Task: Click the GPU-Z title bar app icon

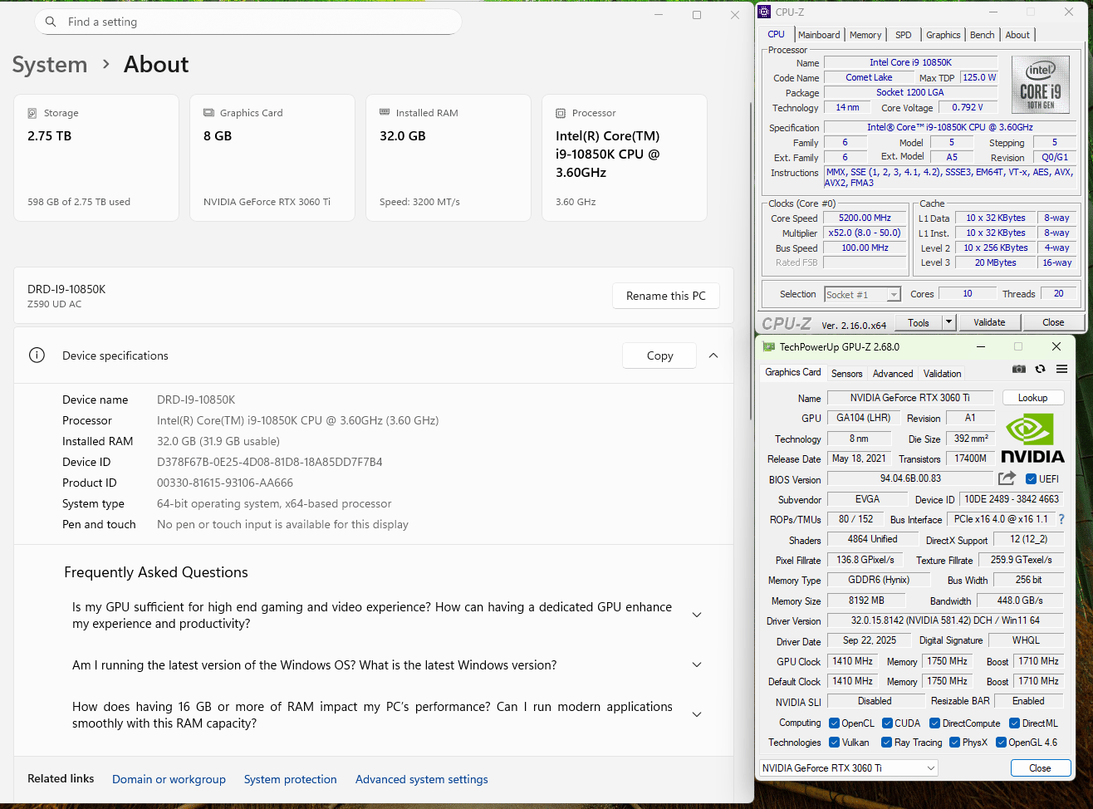Action: pyautogui.click(x=768, y=346)
